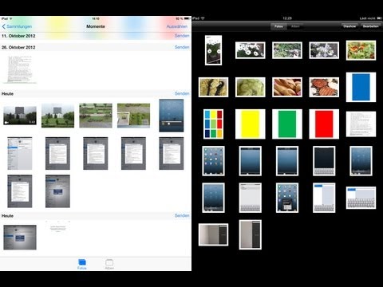Open solid yellow image thumbnail

point(251,124)
